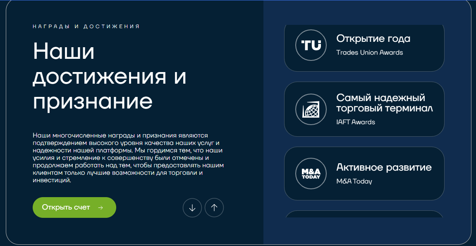Click the green Открыть счет button
The height and width of the screenshot is (246, 476).
(x=74, y=207)
